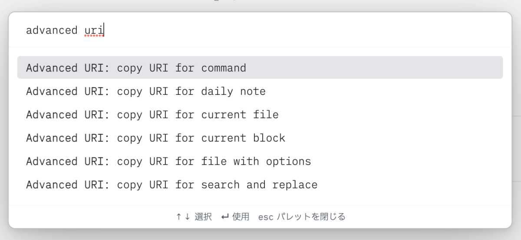Run "copy URI for current file" command
This screenshot has height=240, width=521.
click(x=152, y=115)
